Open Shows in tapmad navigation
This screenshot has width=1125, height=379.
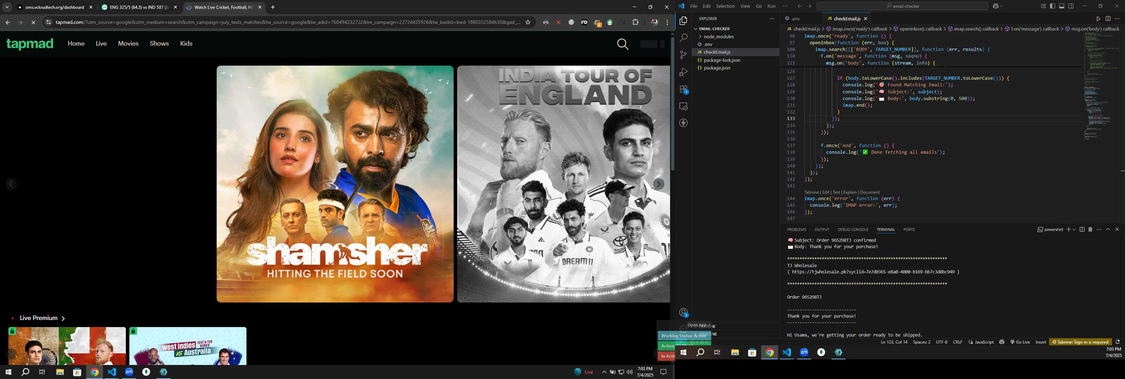(x=159, y=44)
